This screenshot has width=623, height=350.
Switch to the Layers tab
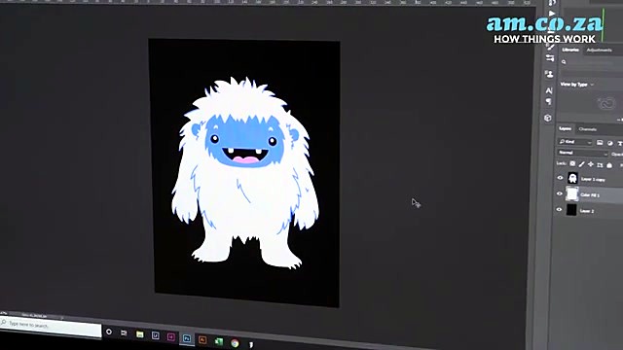coord(565,128)
